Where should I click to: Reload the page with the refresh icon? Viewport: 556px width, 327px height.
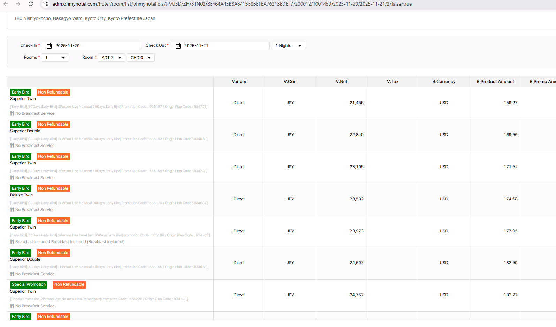[x=31, y=4]
